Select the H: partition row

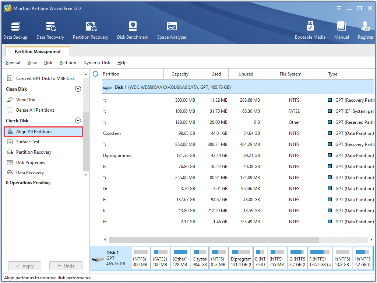click(x=238, y=222)
